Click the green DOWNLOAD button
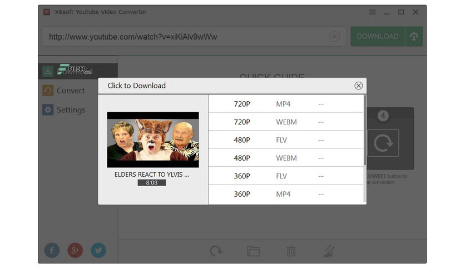This screenshot has width=465, height=269. pos(378,37)
